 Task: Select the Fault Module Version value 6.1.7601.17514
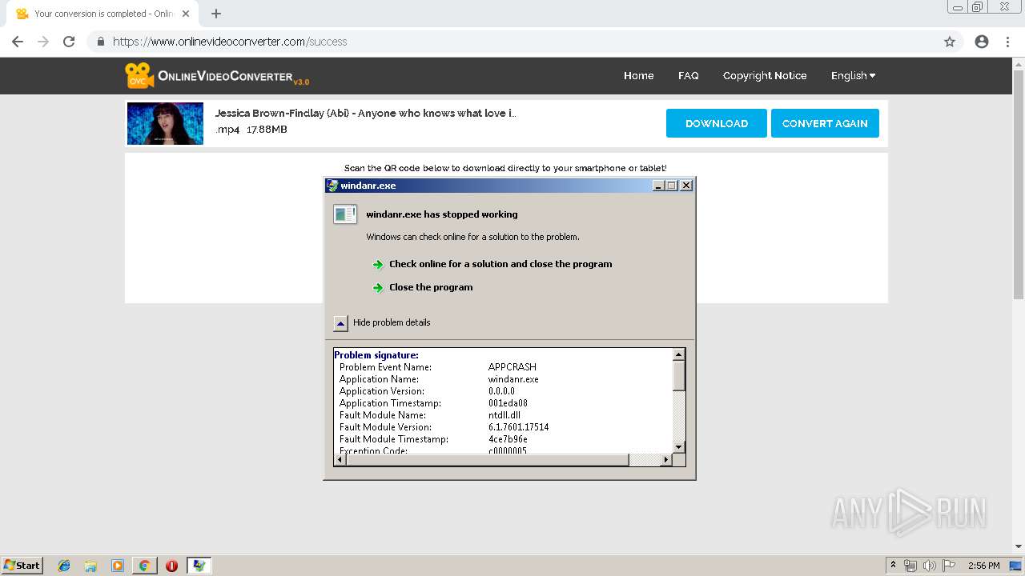519,427
